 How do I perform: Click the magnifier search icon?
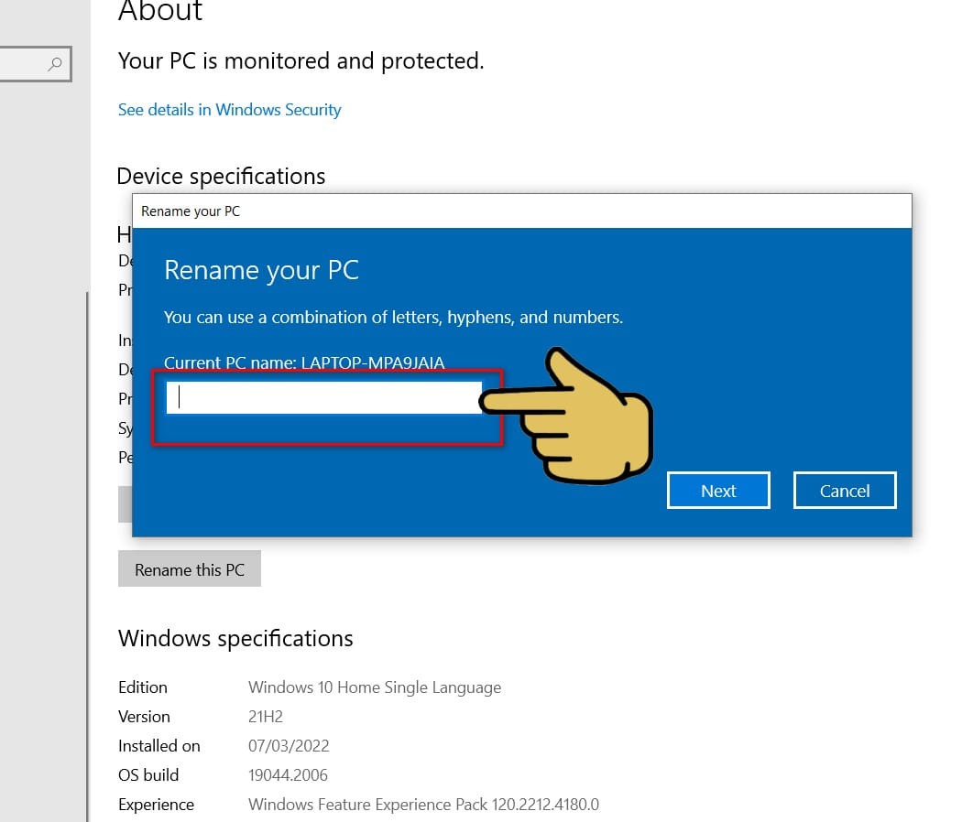[55, 64]
